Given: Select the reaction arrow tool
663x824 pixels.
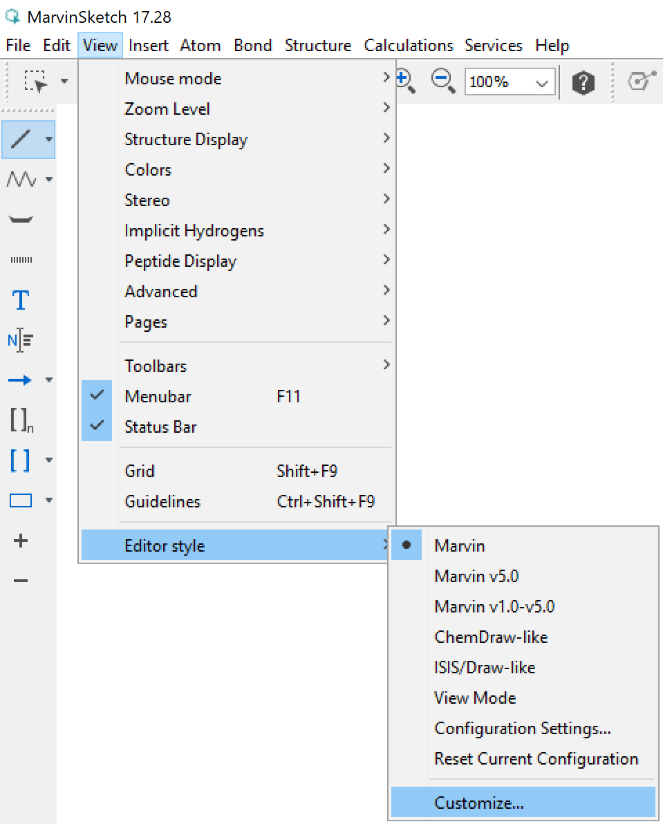Looking at the screenshot, I should point(20,380).
